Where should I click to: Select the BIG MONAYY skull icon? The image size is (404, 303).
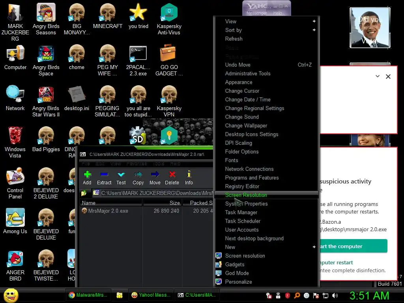(x=77, y=19)
